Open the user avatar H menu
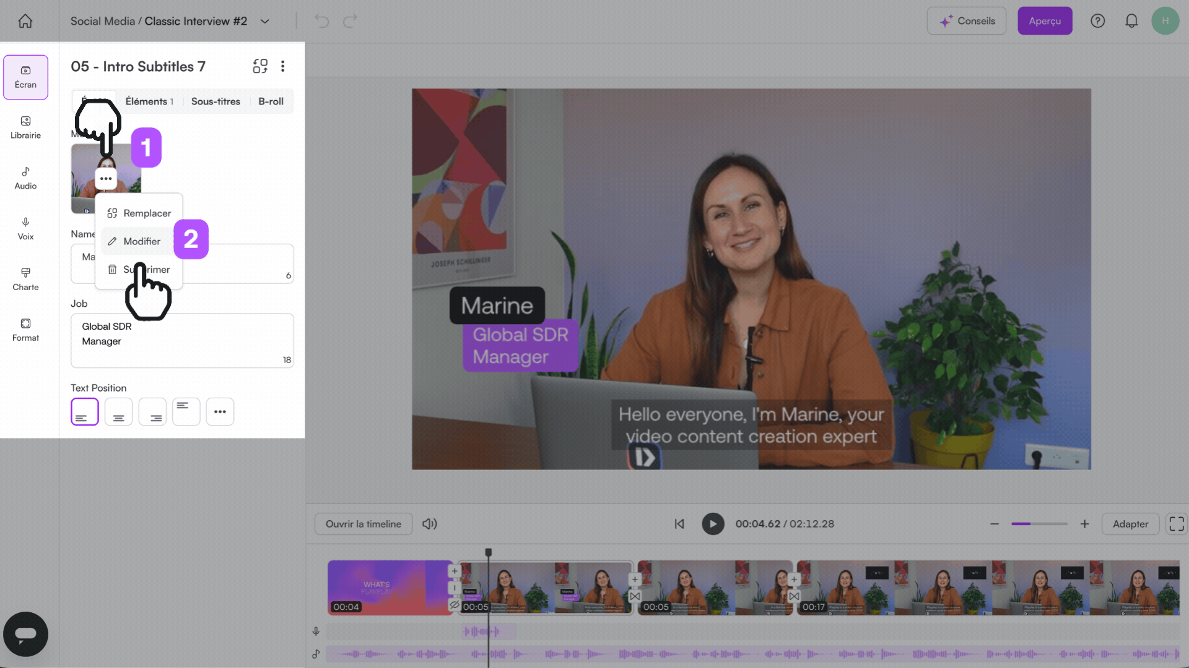The image size is (1189, 668). [x=1165, y=21]
